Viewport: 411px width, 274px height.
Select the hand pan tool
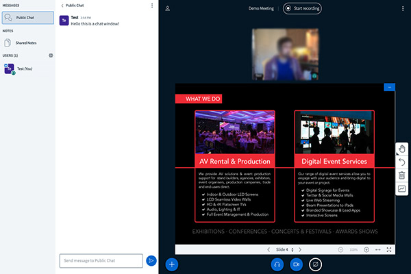[402, 149]
